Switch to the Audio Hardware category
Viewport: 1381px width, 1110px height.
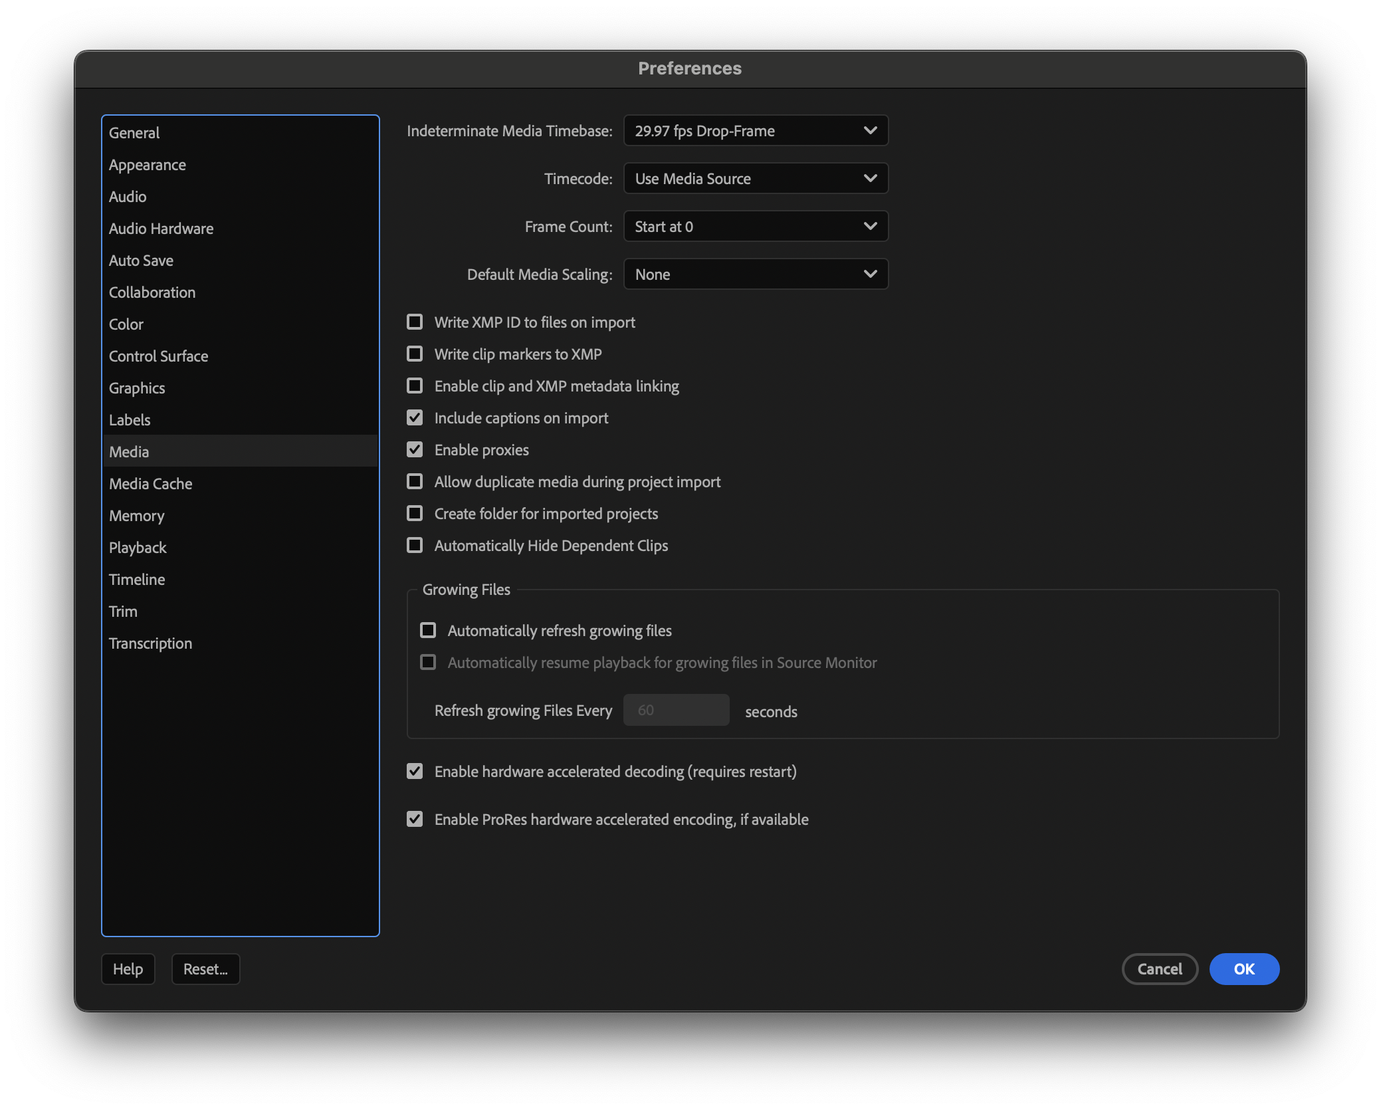click(x=161, y=229)
